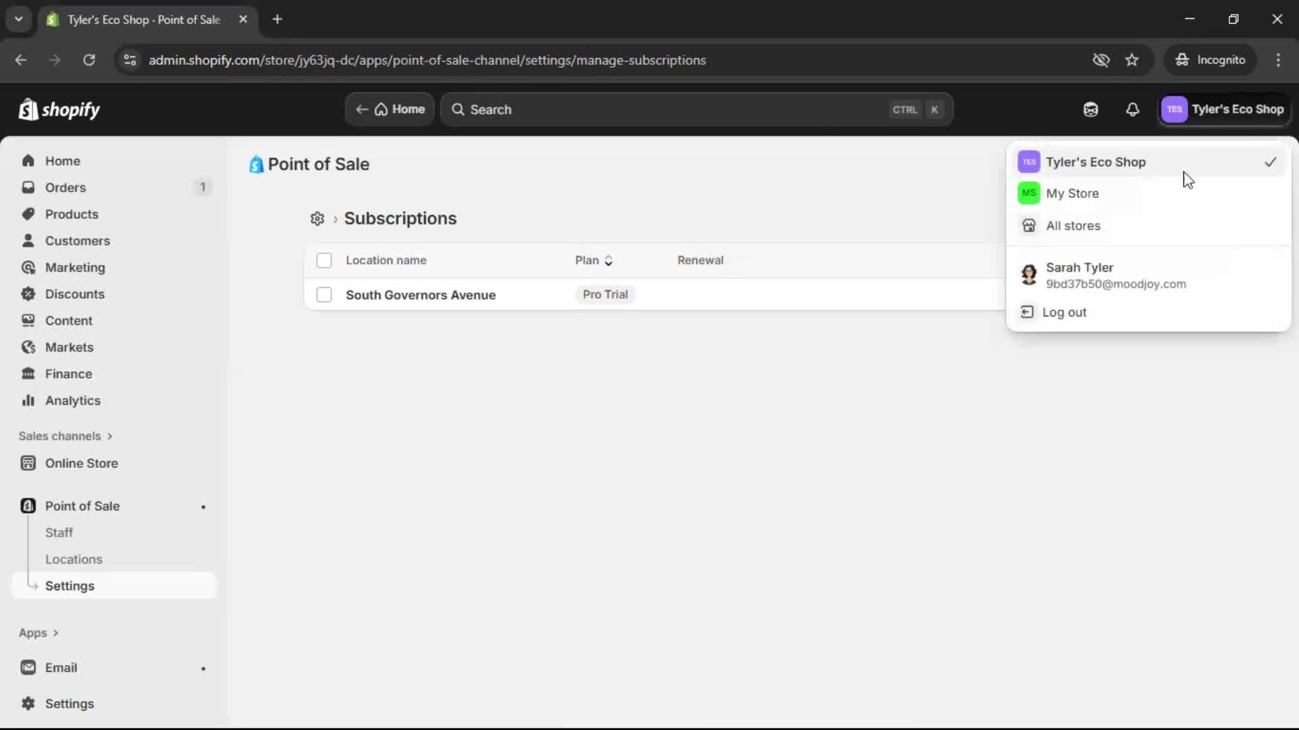The height and width of the screenshot is (730, 1299).
Task: Click the Search field
Action: click(697, 109)
